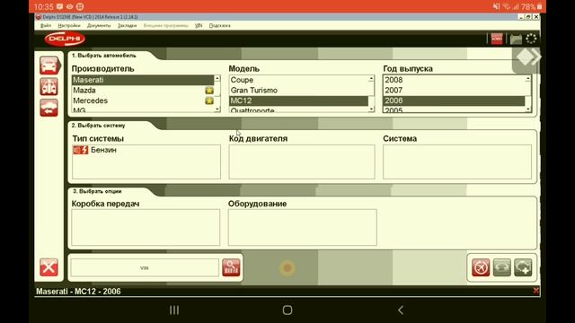Click the Delphi logo
575x323 pixels.
point(65,39)
